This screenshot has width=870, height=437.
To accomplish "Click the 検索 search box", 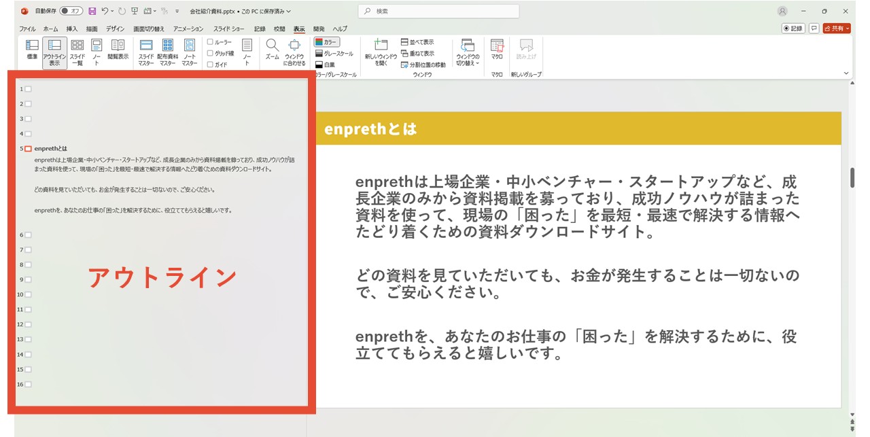I will pos(438,11).
